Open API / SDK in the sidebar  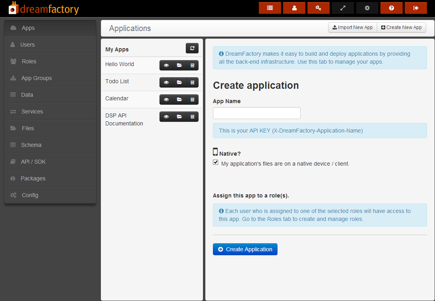click(x=50, y=162)
